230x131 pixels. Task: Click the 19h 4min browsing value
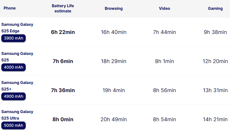114,90
